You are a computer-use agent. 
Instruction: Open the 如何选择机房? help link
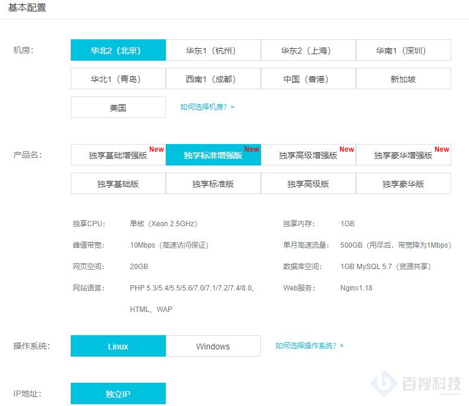coord(207,107)
